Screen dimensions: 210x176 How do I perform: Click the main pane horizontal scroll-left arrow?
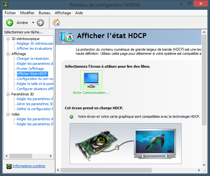tap(58, 170)
